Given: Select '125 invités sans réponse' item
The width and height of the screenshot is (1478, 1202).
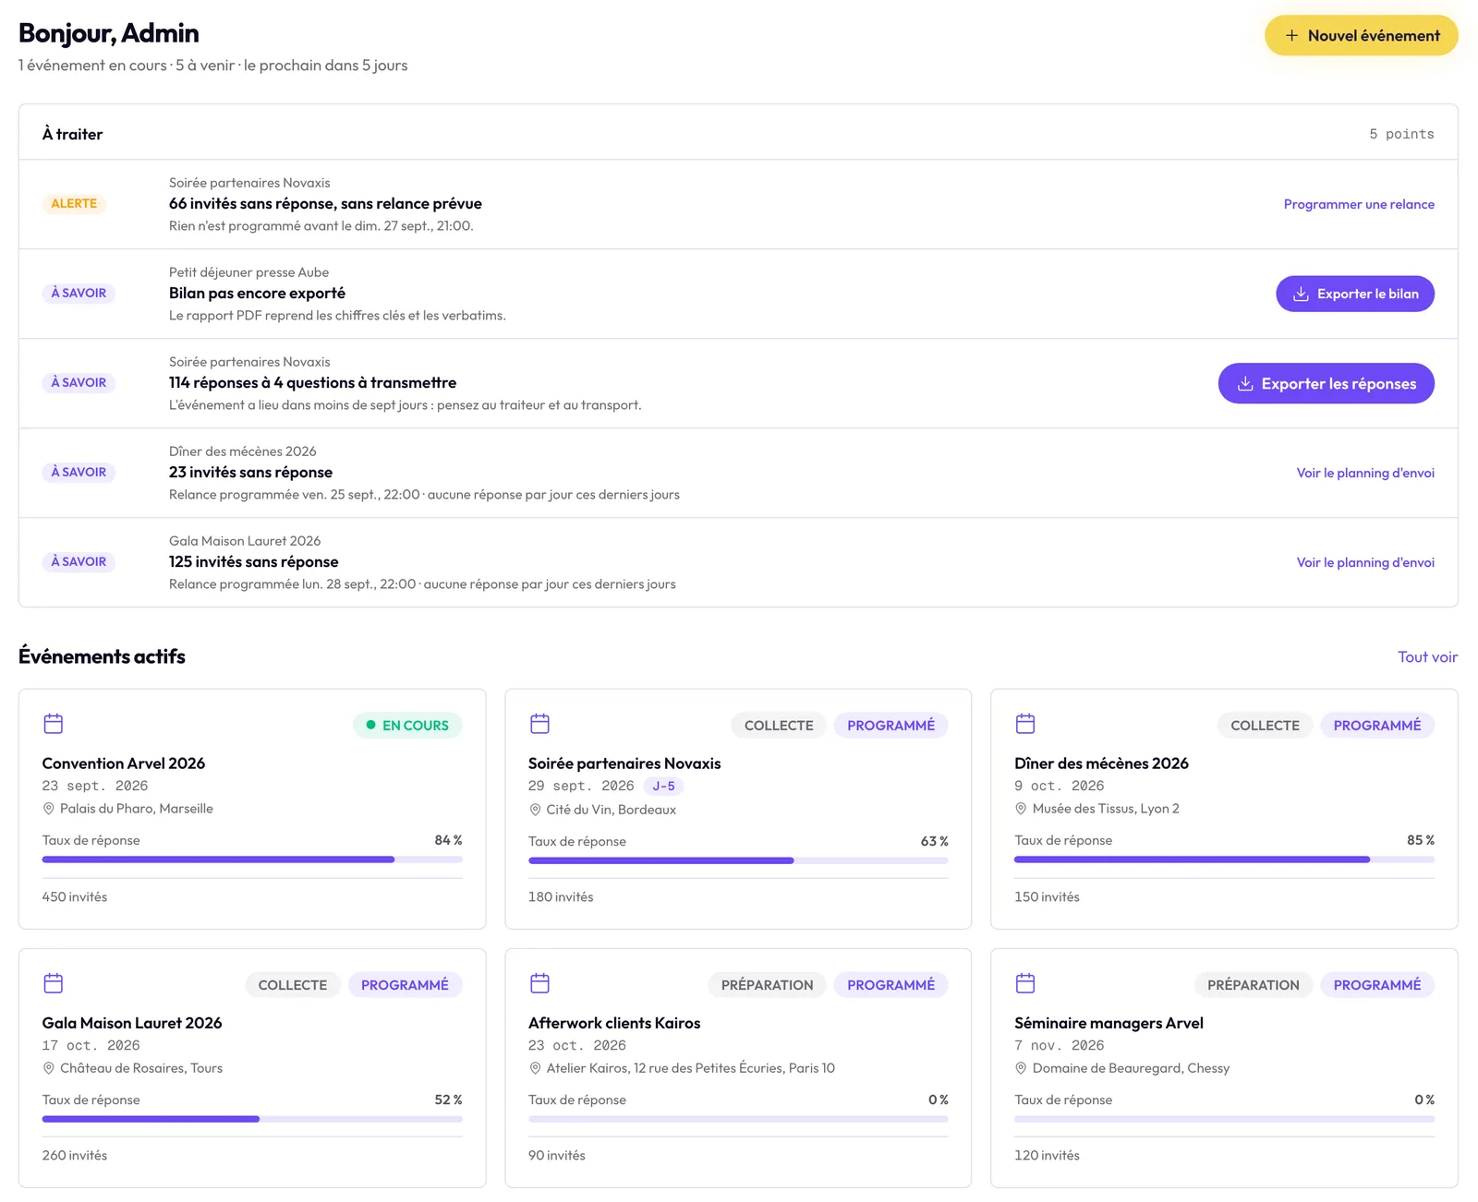Looking at the screenshot, I should point(253,562).
